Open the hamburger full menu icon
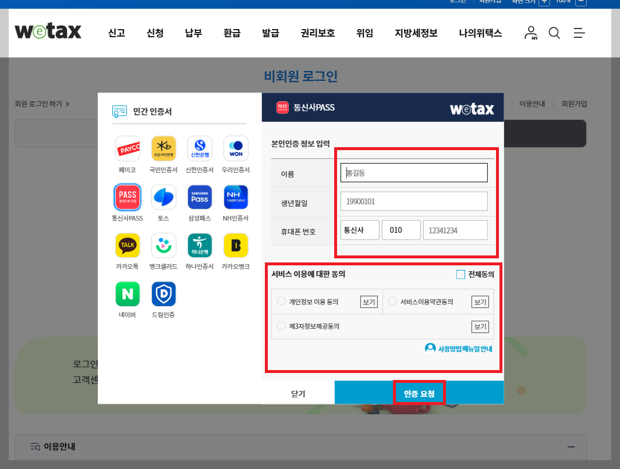The width and height of the screenshot is (620, 469). tap(579, 33)
